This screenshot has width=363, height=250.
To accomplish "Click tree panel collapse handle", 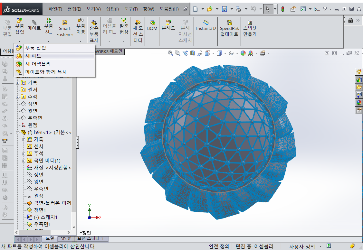I will click(x=77, y=142).
